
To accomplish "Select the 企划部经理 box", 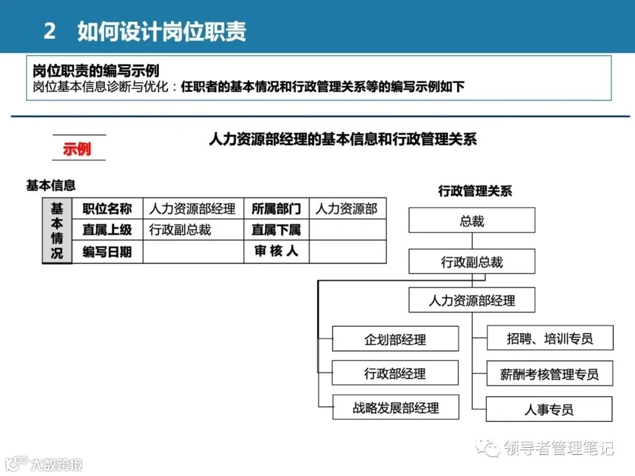I will coord(395,338).
